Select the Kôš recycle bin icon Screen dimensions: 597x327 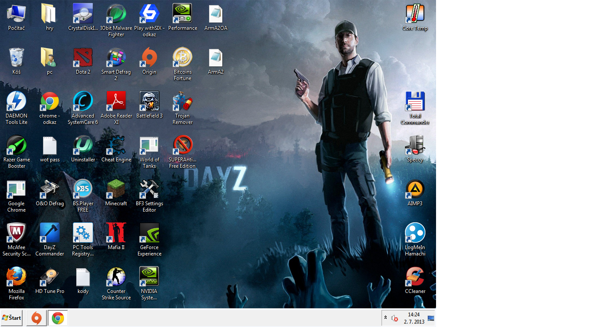pos(16,61)
